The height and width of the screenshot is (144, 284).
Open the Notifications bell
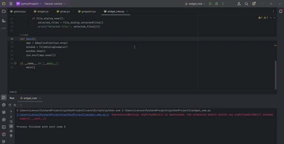pos(280,11)
